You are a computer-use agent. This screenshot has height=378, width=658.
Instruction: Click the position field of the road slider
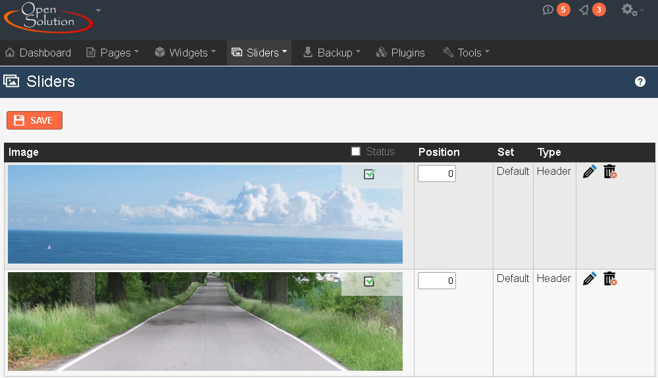click(437, 281)
